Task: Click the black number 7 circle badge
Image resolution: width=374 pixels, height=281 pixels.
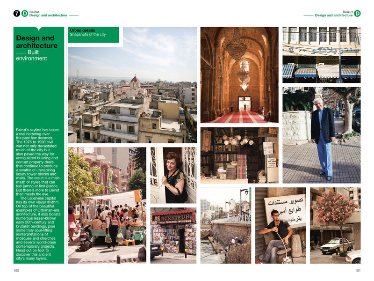Action: (17, 14)
